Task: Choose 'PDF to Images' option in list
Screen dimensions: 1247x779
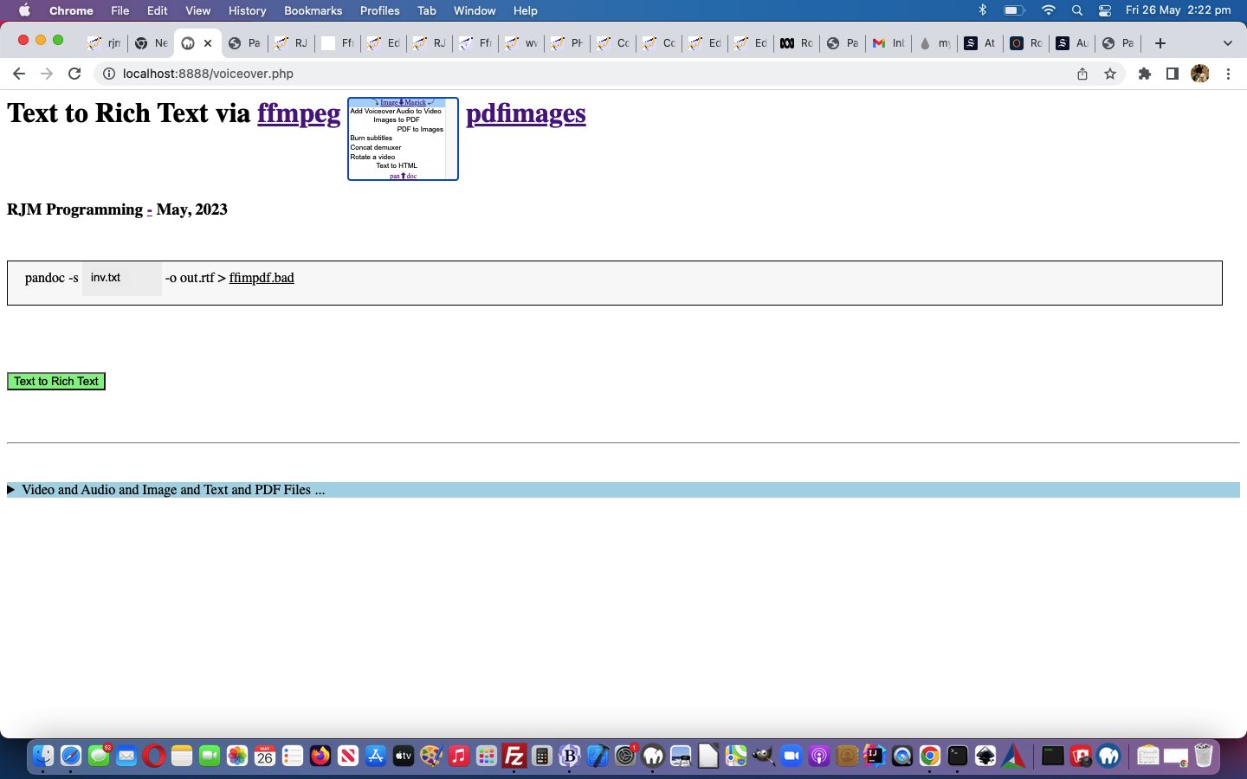Action: tap(420, 129)
